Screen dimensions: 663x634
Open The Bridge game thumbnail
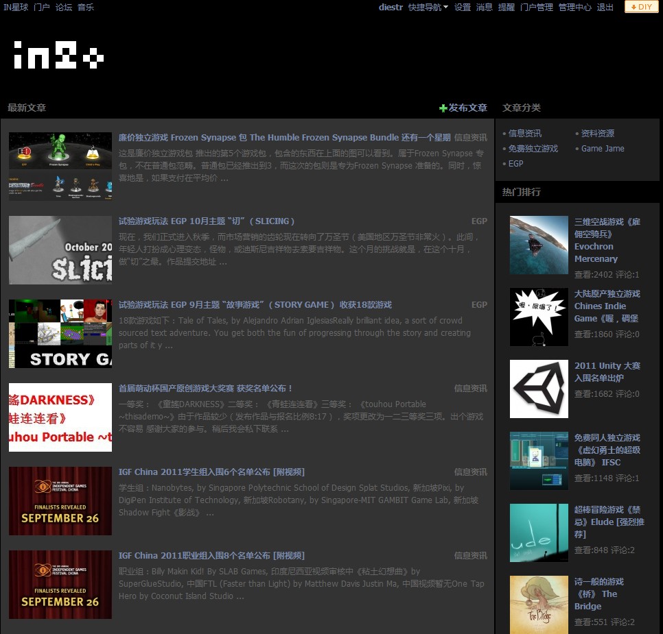coord(539,605)
